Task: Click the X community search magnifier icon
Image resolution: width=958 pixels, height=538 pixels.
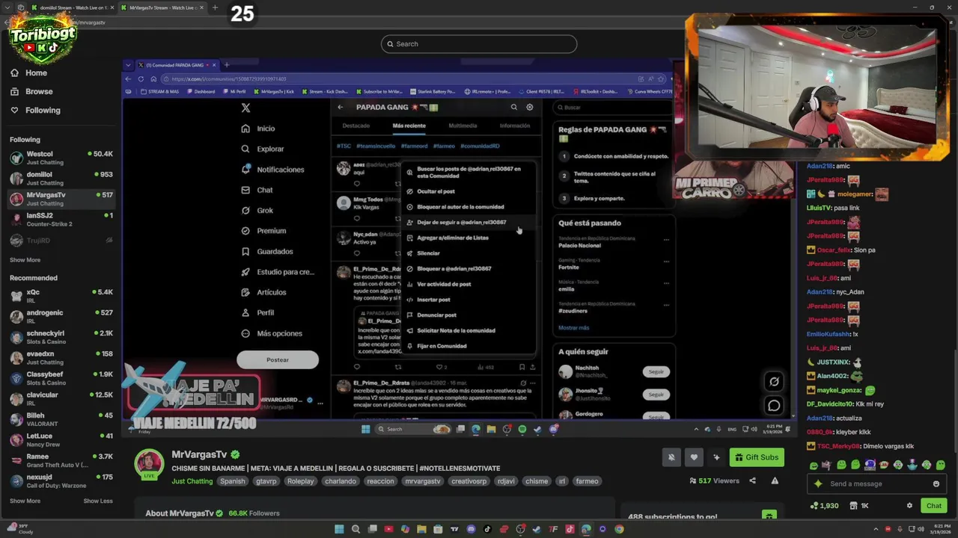Action: [x=513, y=108]
